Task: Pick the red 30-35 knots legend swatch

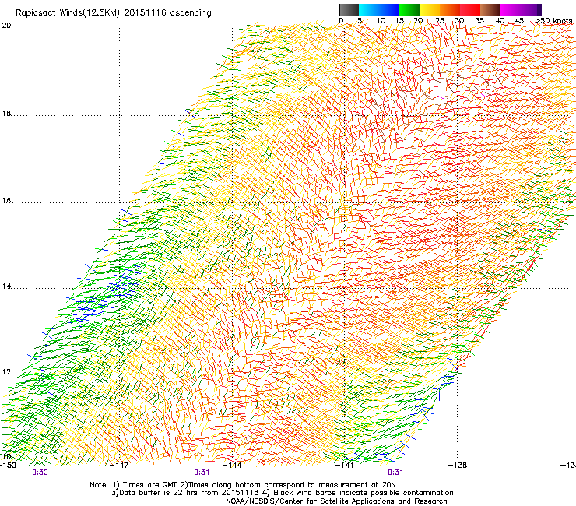Action: pyautogui.click(x=470, y=9)
